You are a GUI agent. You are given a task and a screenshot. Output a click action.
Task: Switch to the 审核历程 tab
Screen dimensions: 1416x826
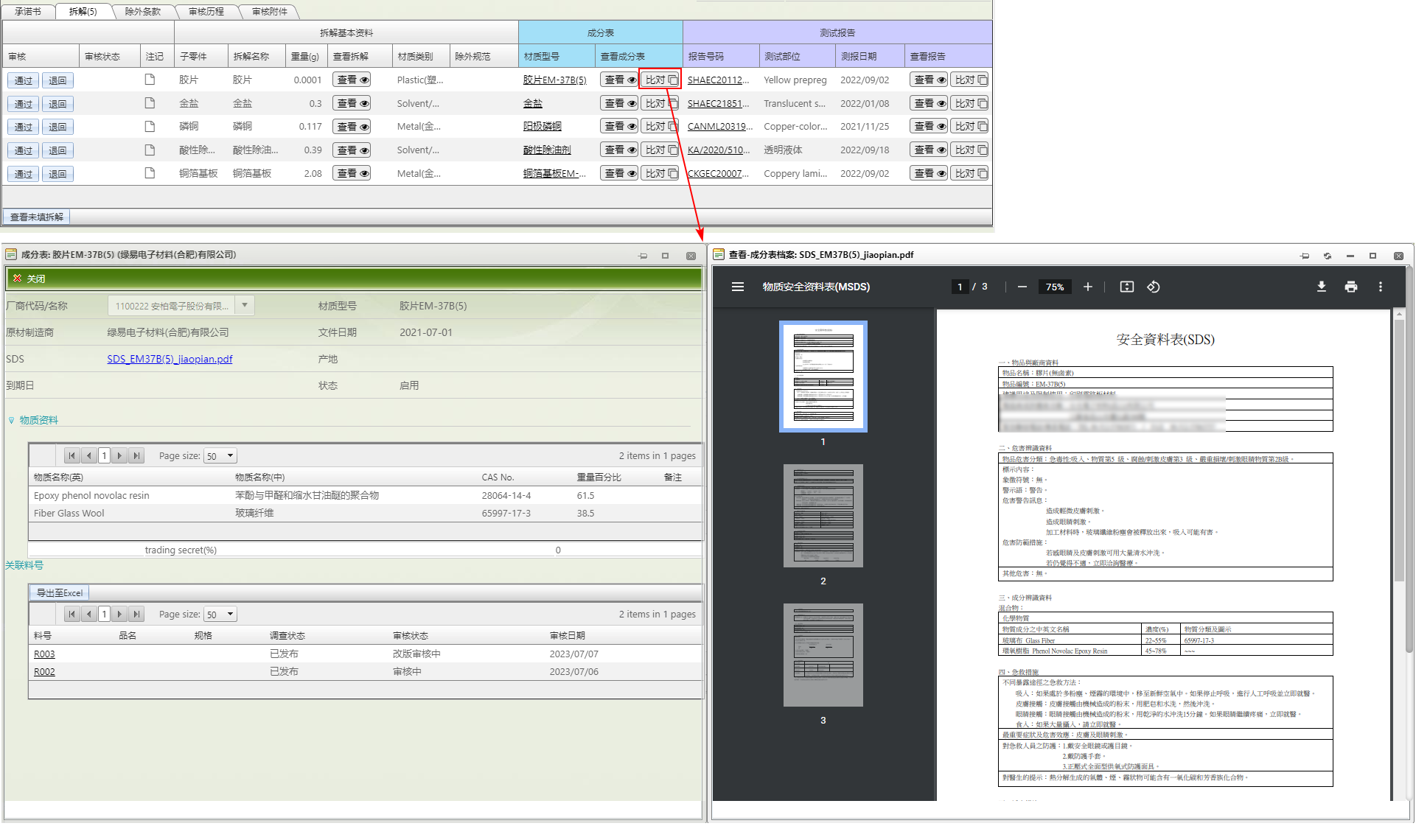[x=206, y=11]
